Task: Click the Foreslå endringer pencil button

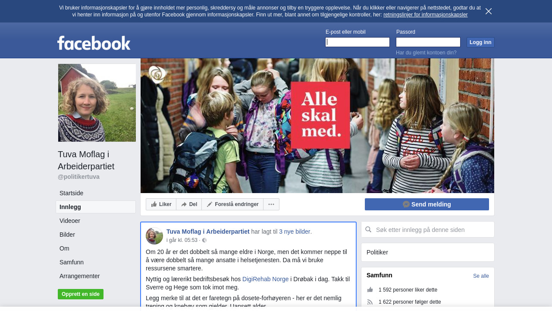Action: (232, 204)
